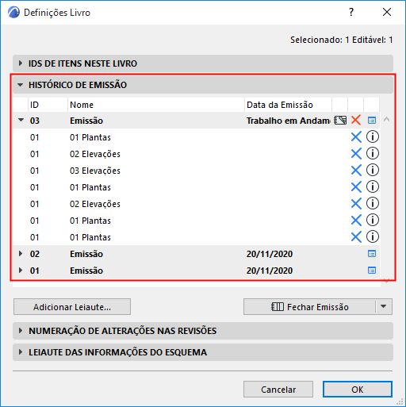Collapse the Emissão 03 tree row
Viewport: 406px width, 407px height.
point(21,120)
